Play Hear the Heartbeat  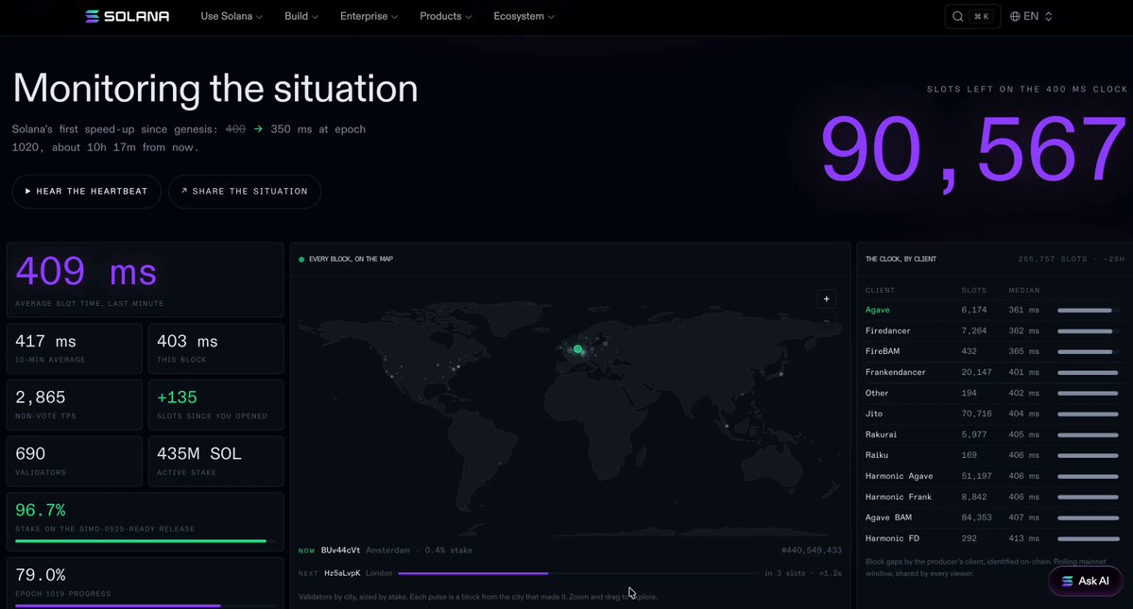86,192
